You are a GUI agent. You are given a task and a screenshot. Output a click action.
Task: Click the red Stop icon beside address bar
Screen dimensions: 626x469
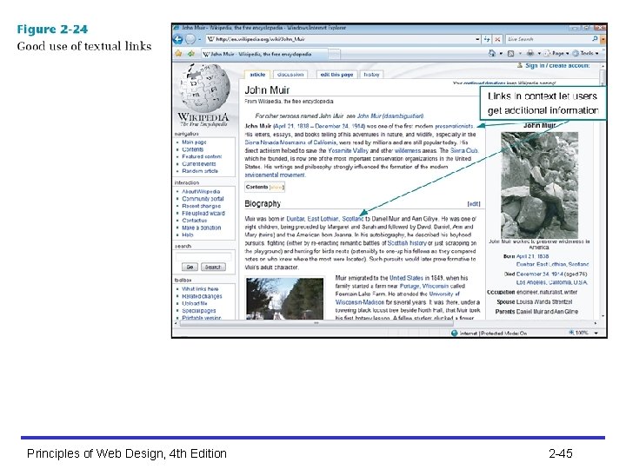497,39
